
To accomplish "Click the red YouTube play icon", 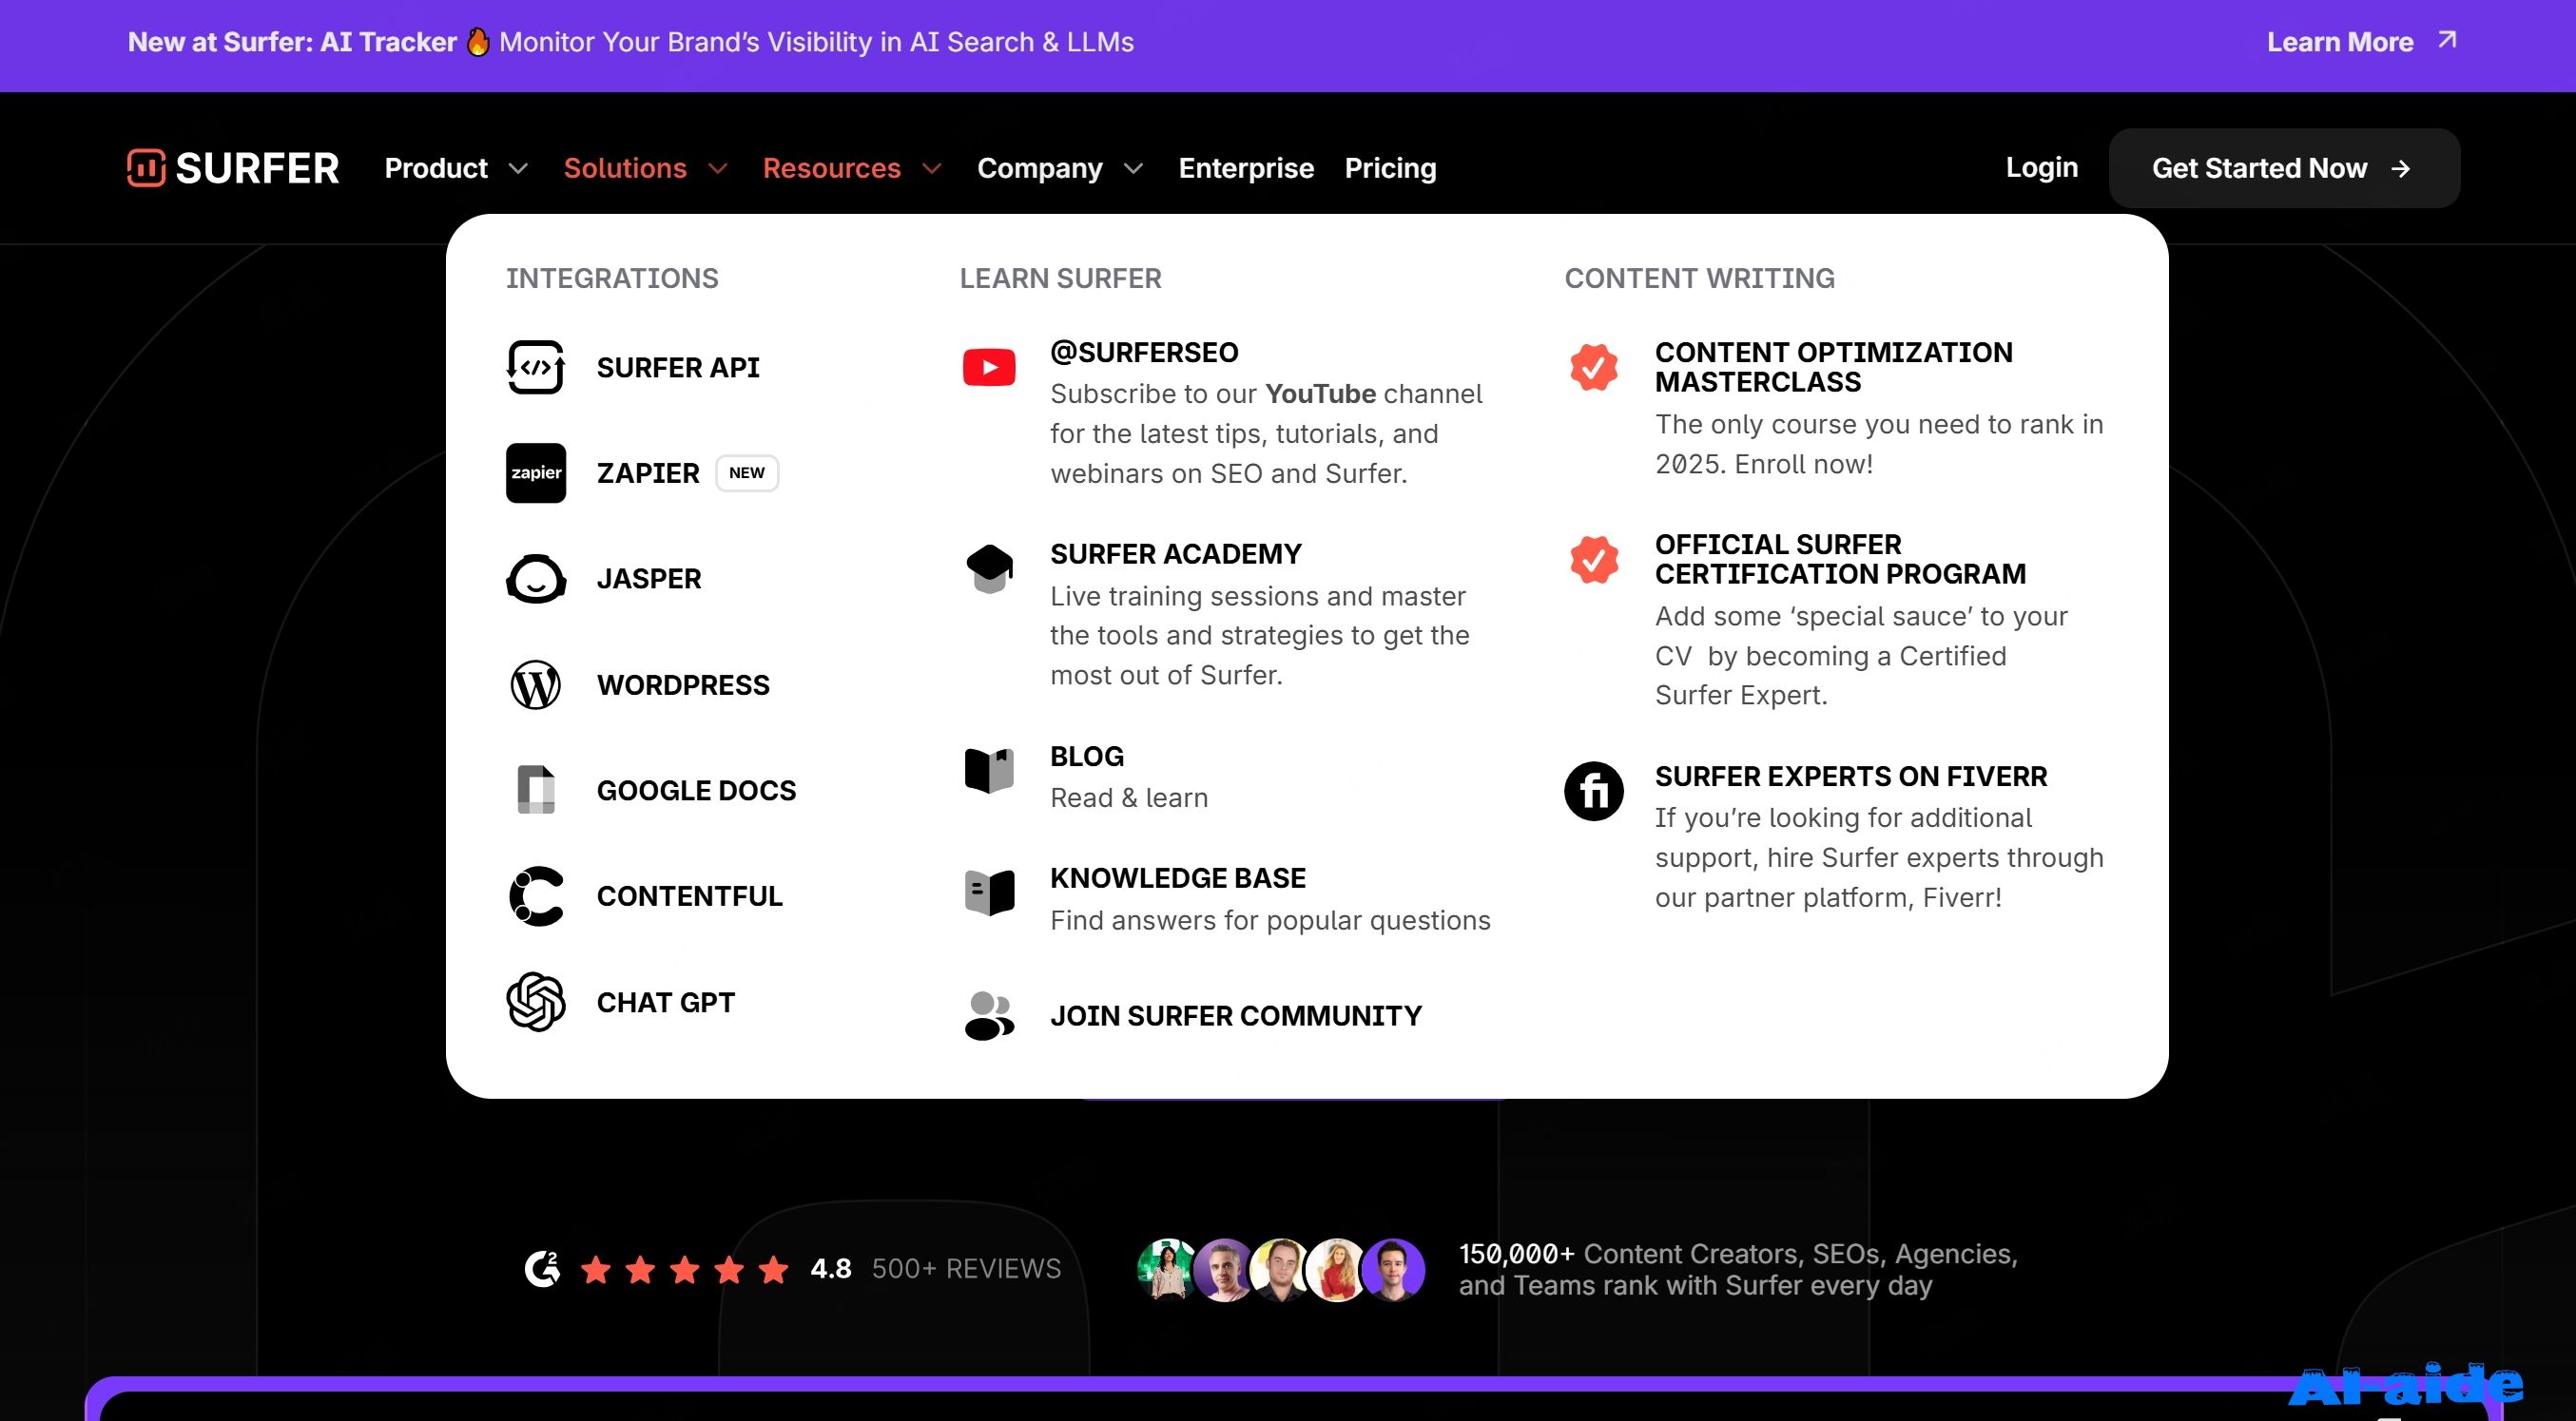I will tap(989, 367).
